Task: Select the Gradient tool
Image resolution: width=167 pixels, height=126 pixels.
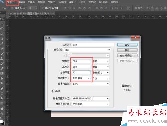Action: (2, 73)
